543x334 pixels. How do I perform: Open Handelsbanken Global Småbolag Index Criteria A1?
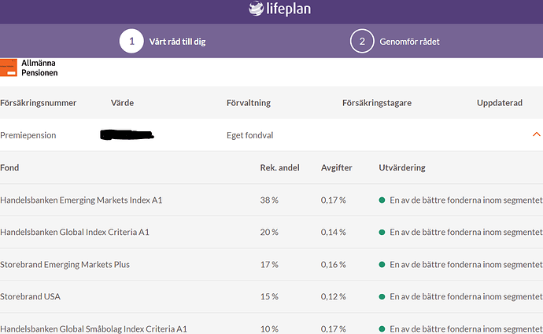click(x=94, y=328)
